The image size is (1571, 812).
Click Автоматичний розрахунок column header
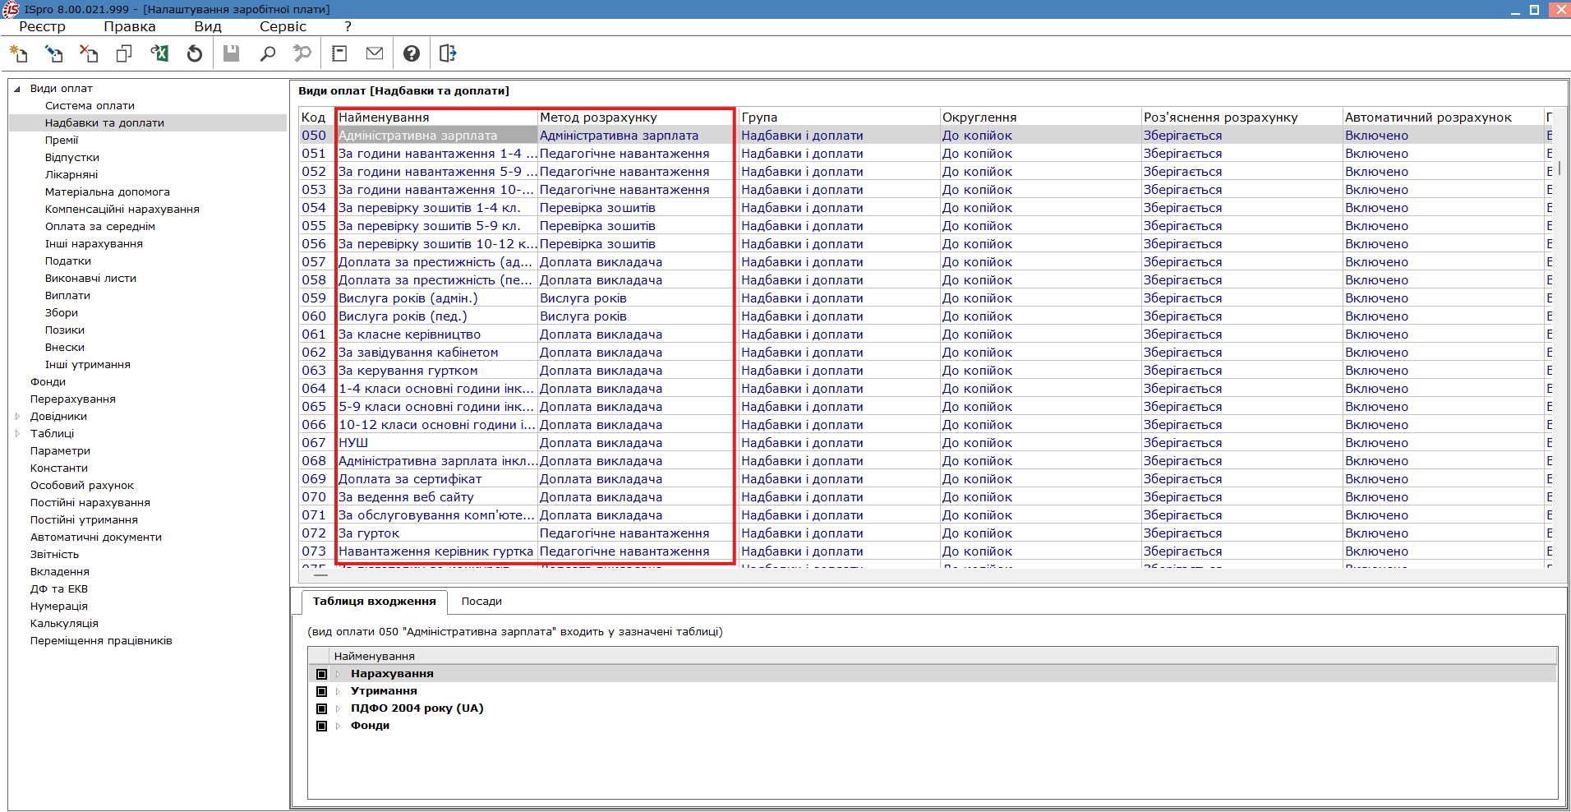pos(1442,118)
